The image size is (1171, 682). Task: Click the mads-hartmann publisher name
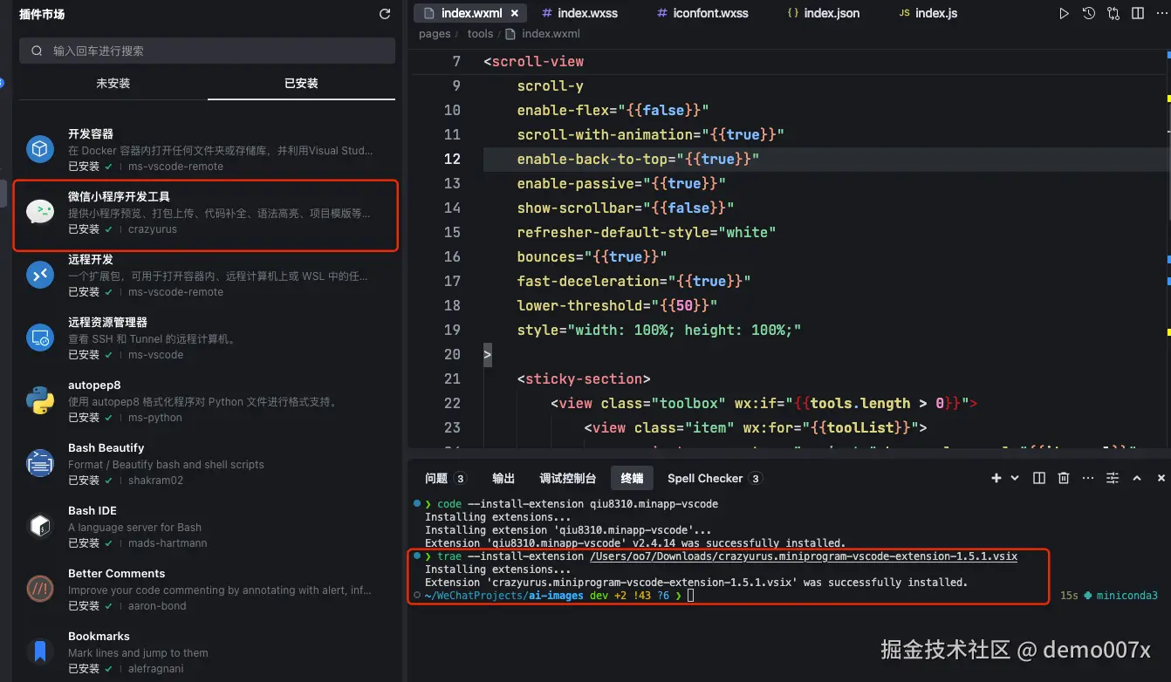pyautogui.click(x=168, y=543)
